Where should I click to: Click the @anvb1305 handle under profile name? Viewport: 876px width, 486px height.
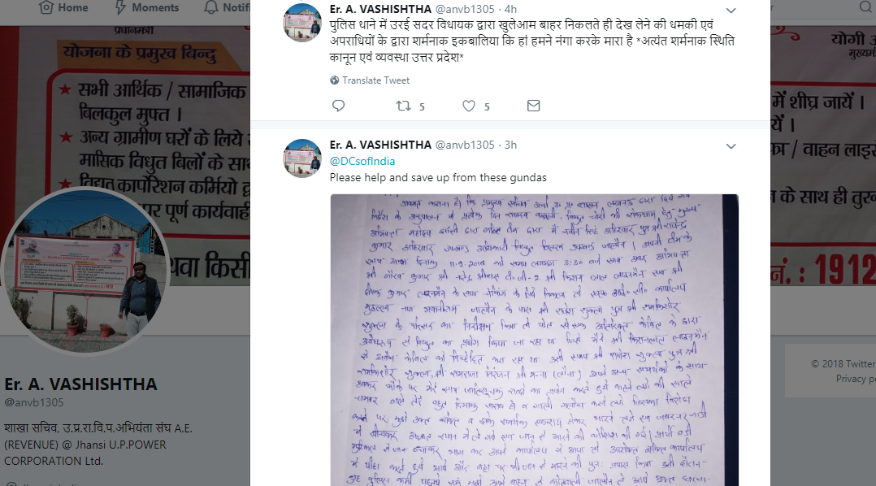tap(34, 402)
